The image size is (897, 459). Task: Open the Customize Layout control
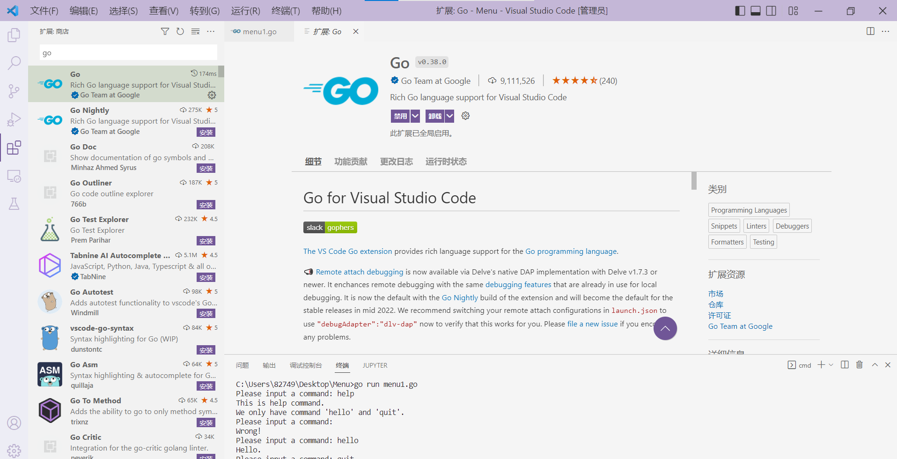(x=793, y=11)
